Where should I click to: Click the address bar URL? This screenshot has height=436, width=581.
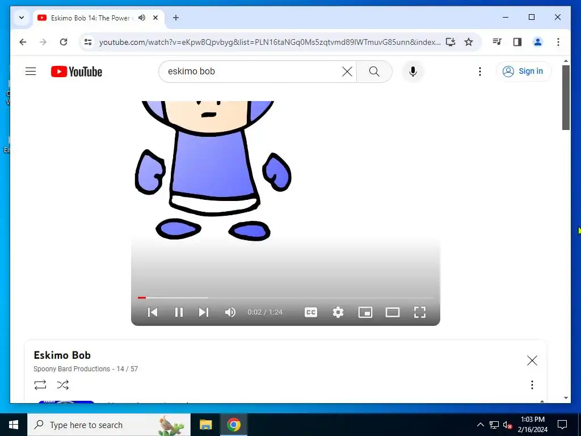click(270, 42)
